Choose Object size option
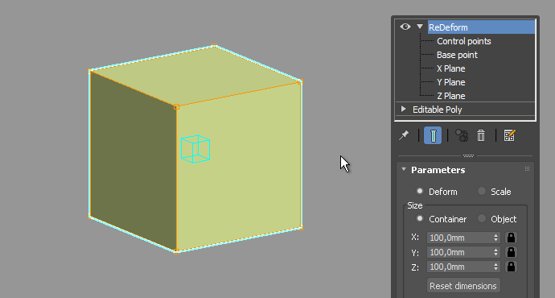 point(481,218)
